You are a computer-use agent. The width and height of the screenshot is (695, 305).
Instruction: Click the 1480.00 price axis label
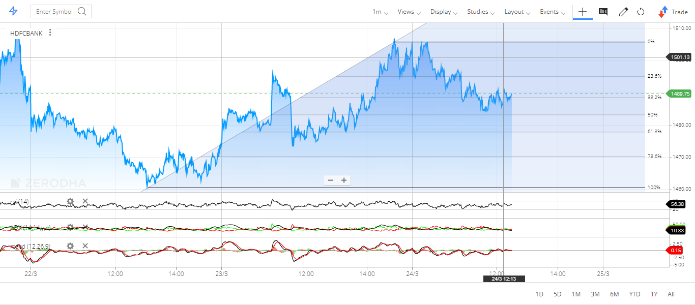coord(682,125)
